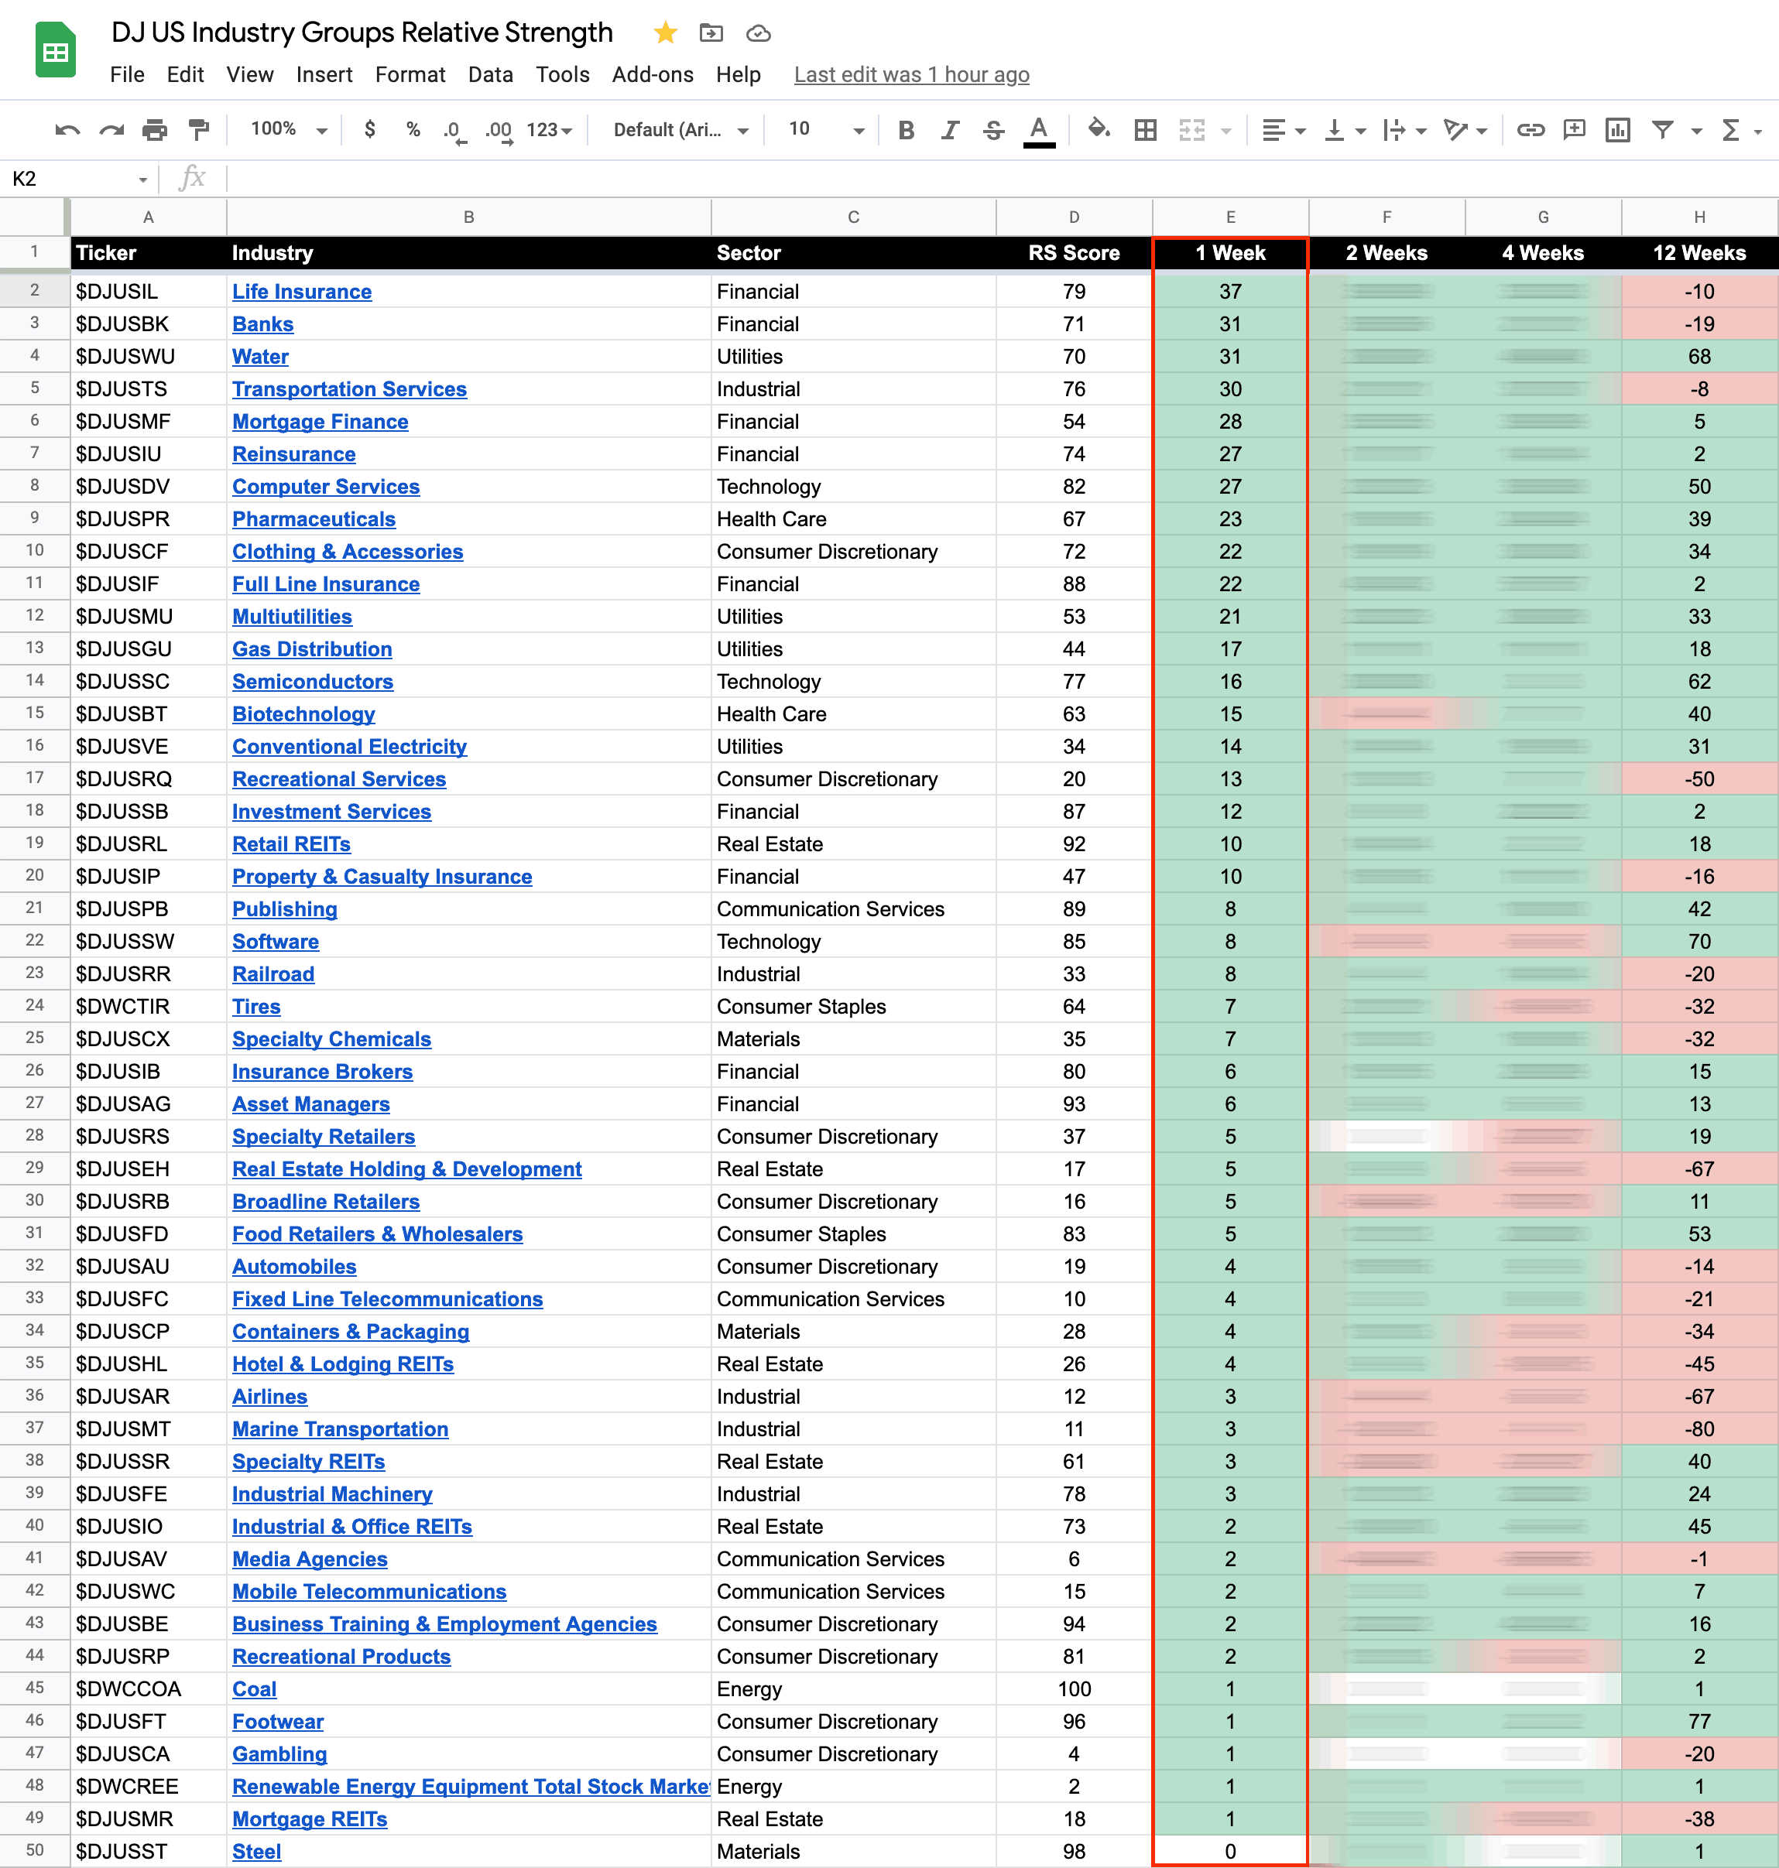
Task: Click the Name box showing K2
Action: point(80,178)
